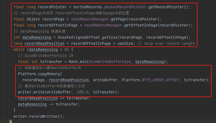Click the packedRecordPointer field reference
This screenshot has width=216, height=123.
coord(125,7)
